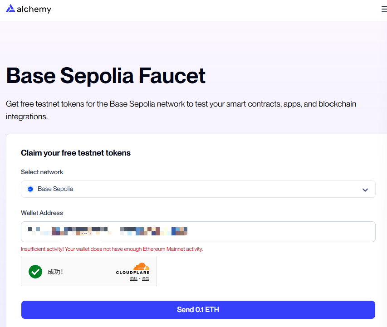Click the 'Insufficient activity' error message
Image resolution: width=387 pixels, height=327 pixels.
(112, 249)
